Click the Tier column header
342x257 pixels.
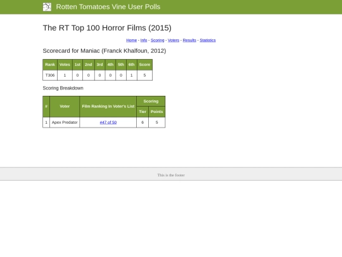(x=142, y=112)
